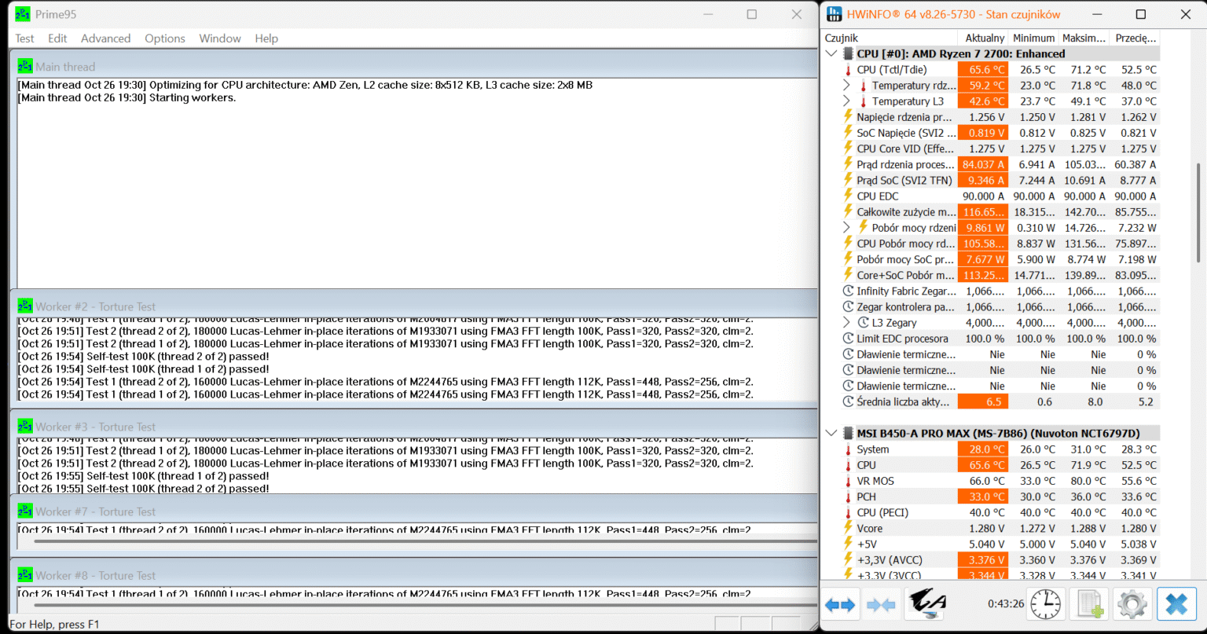
Task: Open the Advanced menu in Prime95
Action: click(x=105, y=38)
